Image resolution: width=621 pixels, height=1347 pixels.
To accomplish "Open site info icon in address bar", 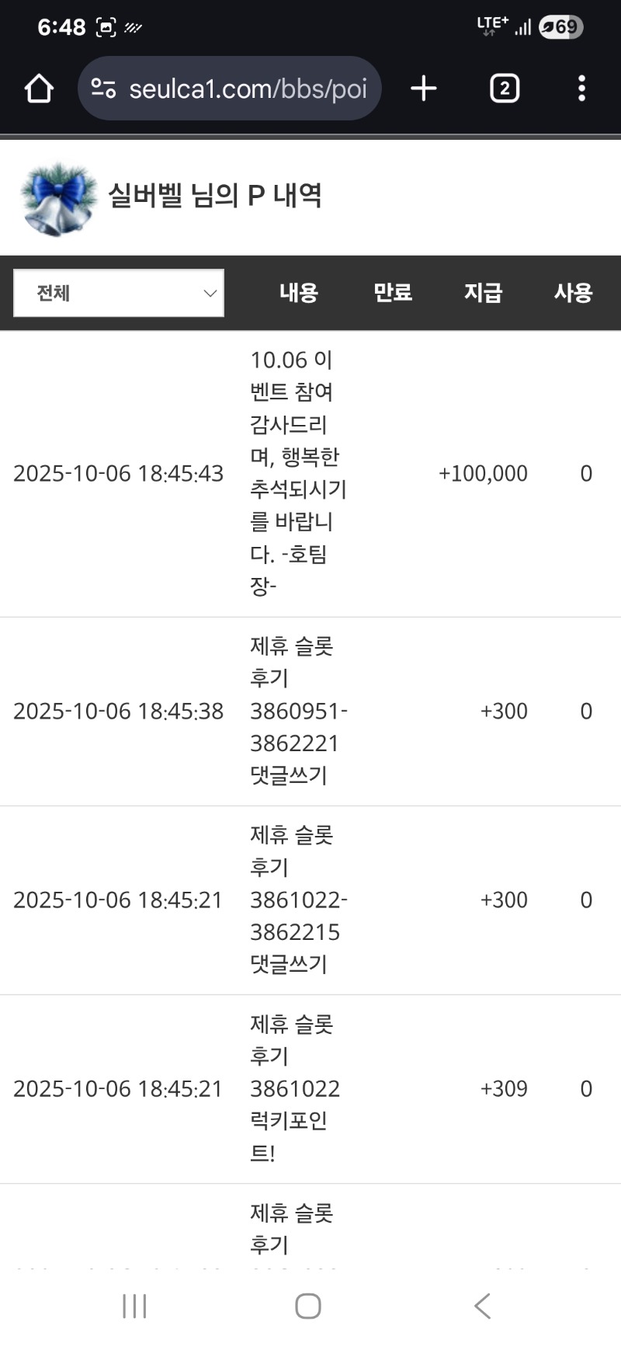I will coord(103,89).
